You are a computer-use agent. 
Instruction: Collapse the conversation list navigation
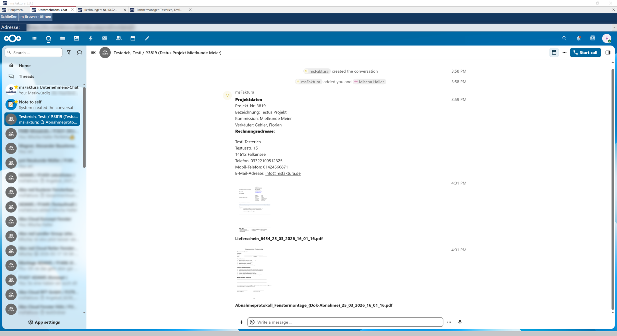click(x=93, y=52)
